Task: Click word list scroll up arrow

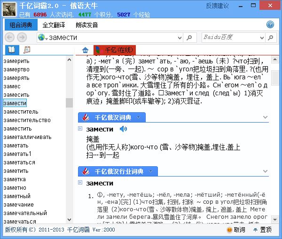Action: (x=69, y=60)
